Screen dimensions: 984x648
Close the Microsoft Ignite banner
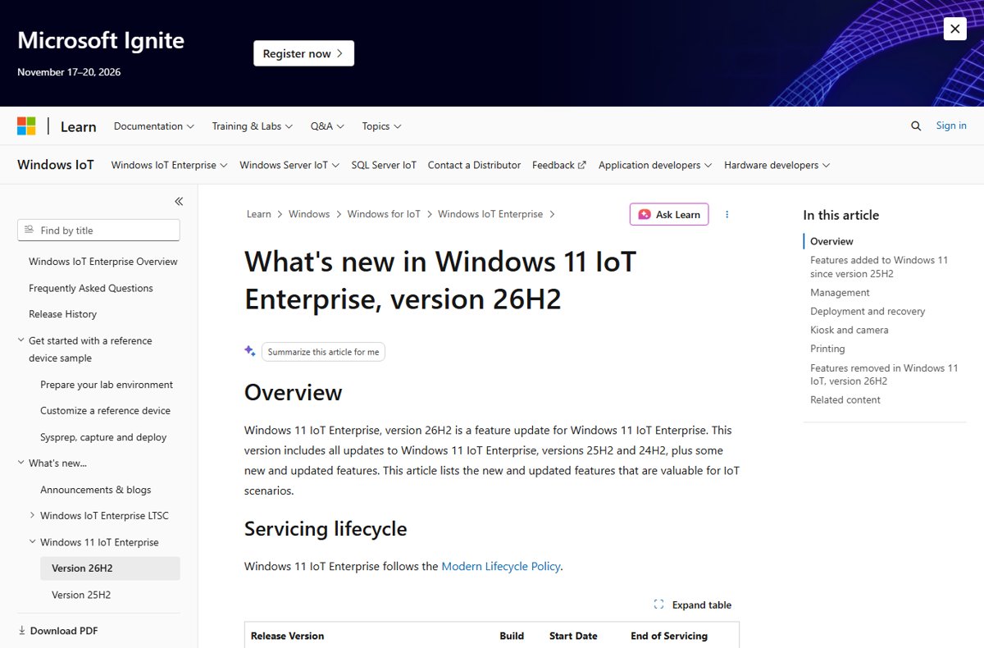(954, 29)
